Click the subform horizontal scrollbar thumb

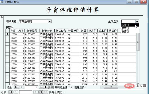[x=111, y=87]
